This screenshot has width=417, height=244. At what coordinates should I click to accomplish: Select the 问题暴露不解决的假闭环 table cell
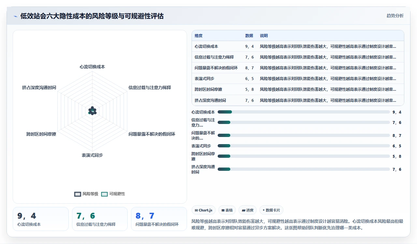(x=216, y=68)
